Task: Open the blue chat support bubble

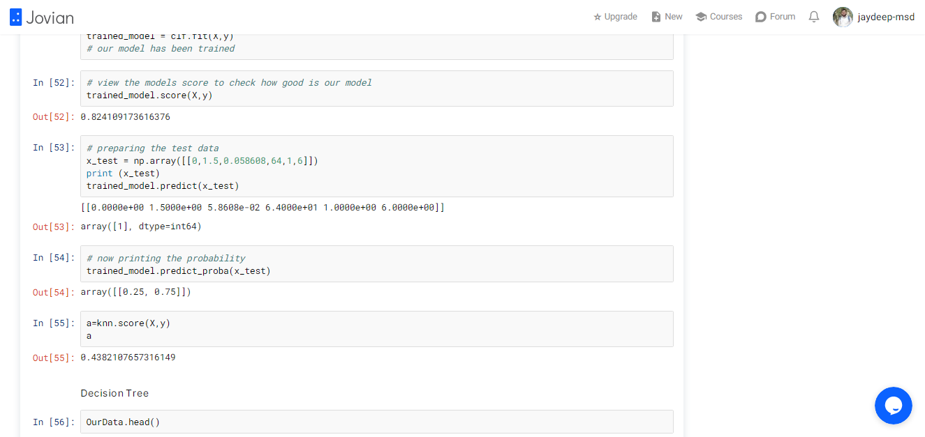Action: click(894, 406)
